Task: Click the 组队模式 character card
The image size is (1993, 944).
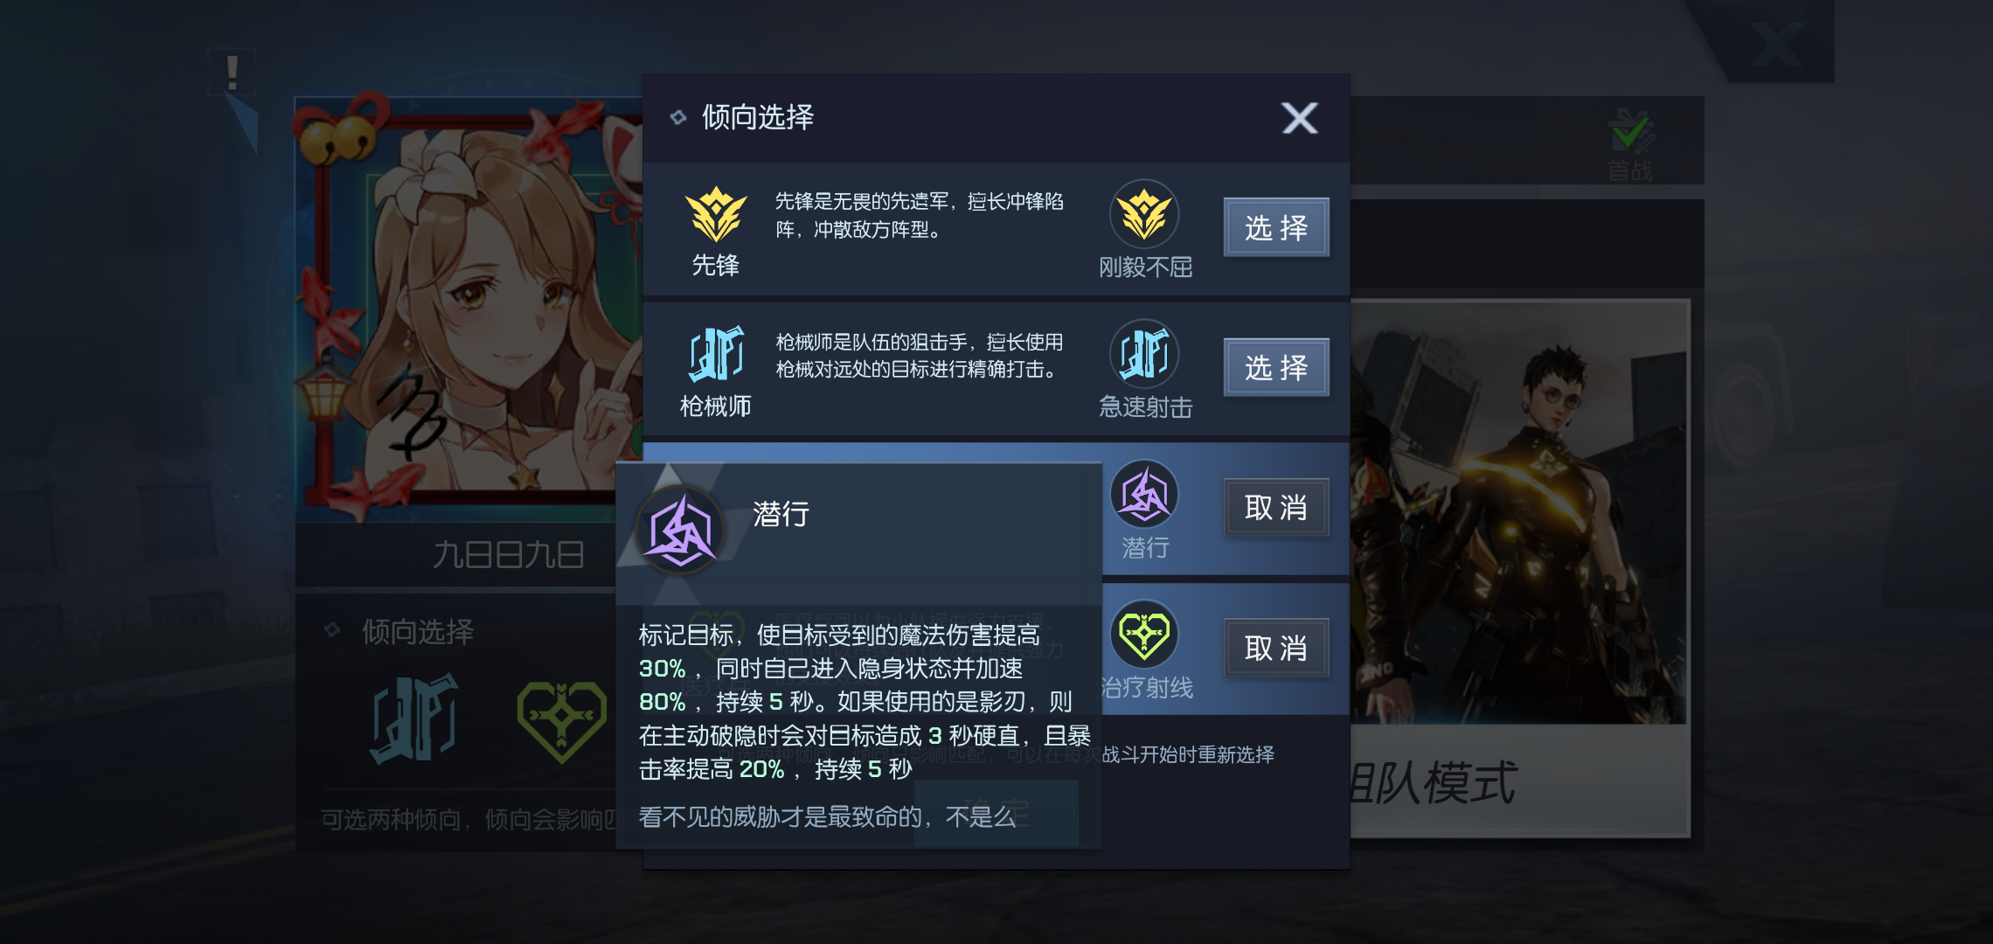Action: 1519,568
